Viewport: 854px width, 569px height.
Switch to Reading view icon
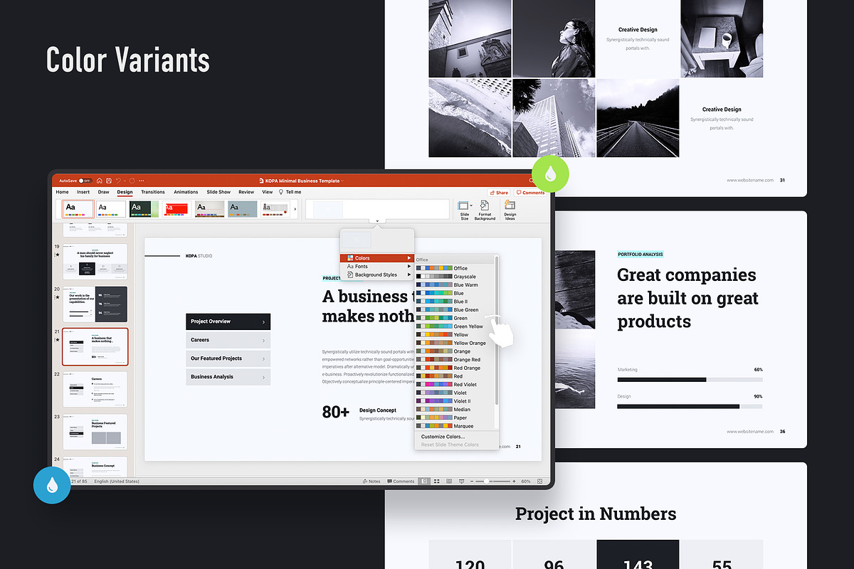coord(449,482)
